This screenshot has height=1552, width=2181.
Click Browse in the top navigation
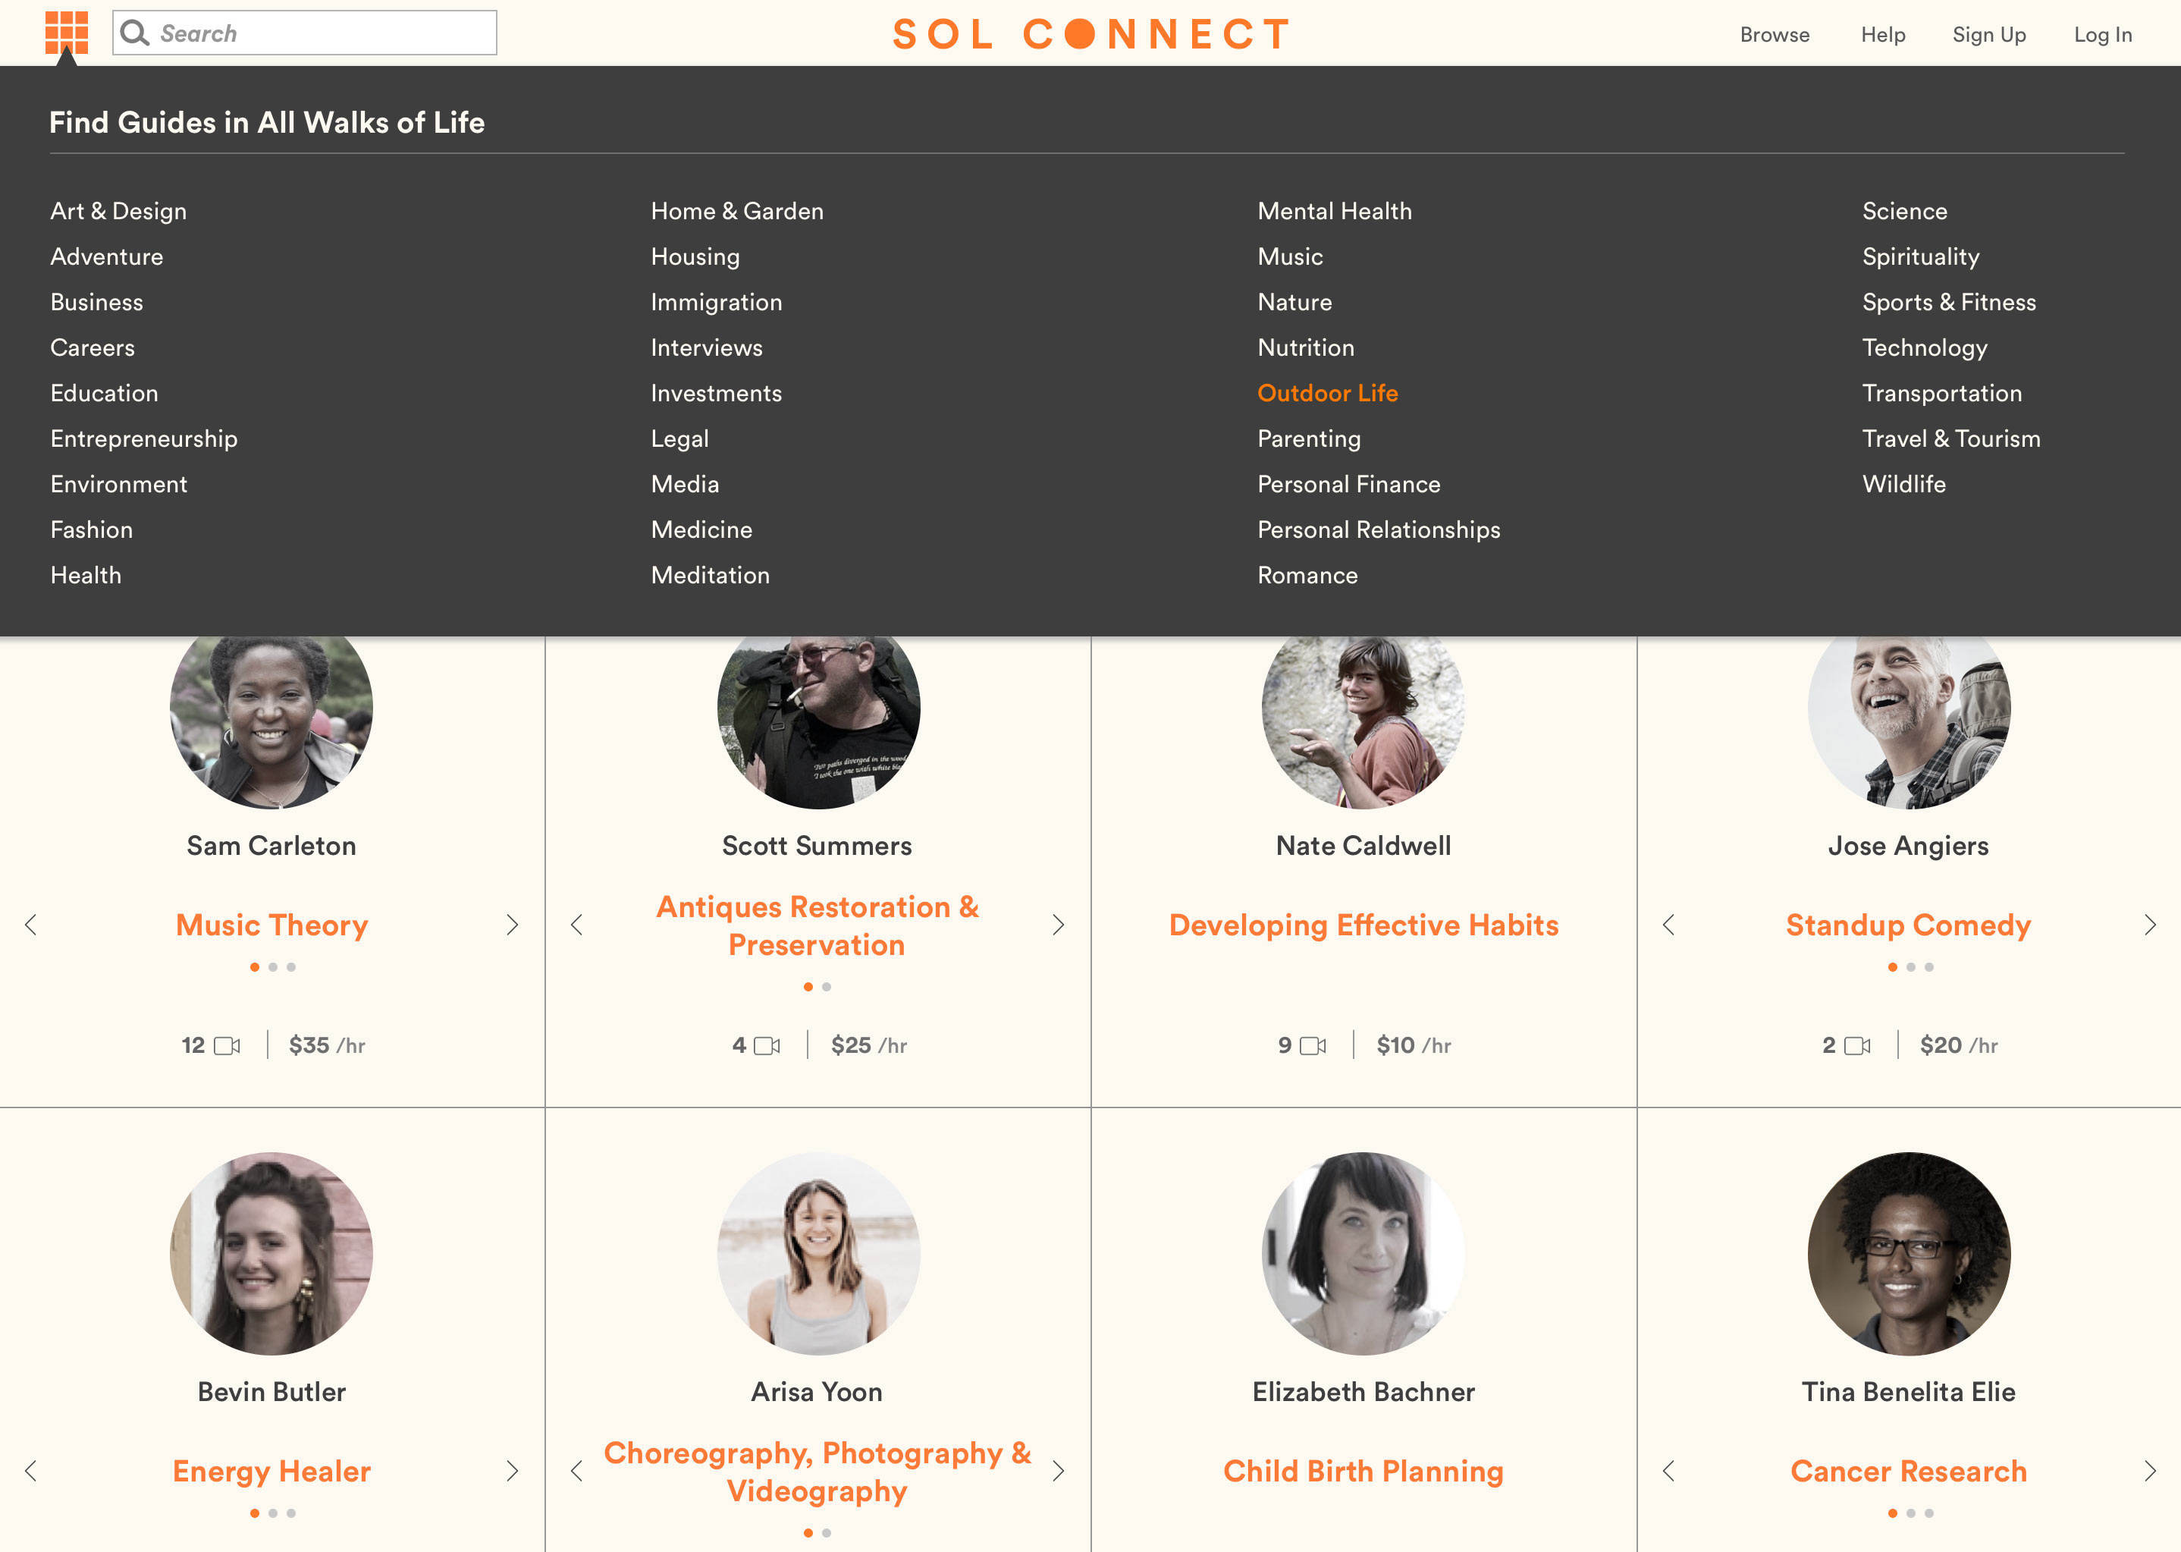pos(1774,34)
